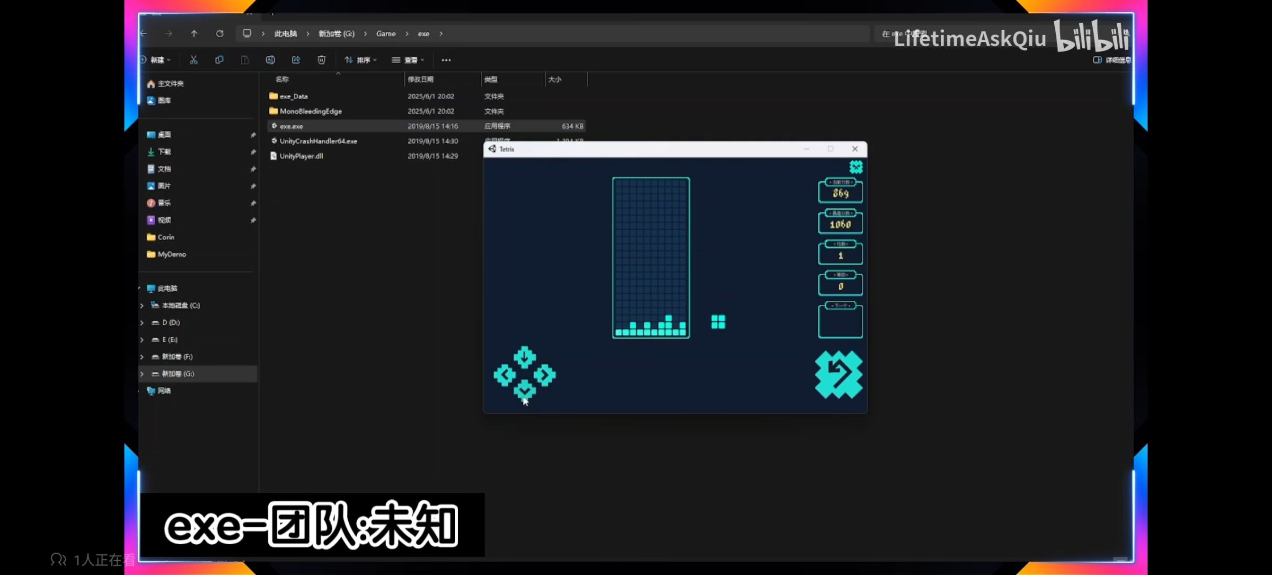Expand the E (E:) drive node
This screenshot has height=575, width=1272.
[x=142, y=340]
